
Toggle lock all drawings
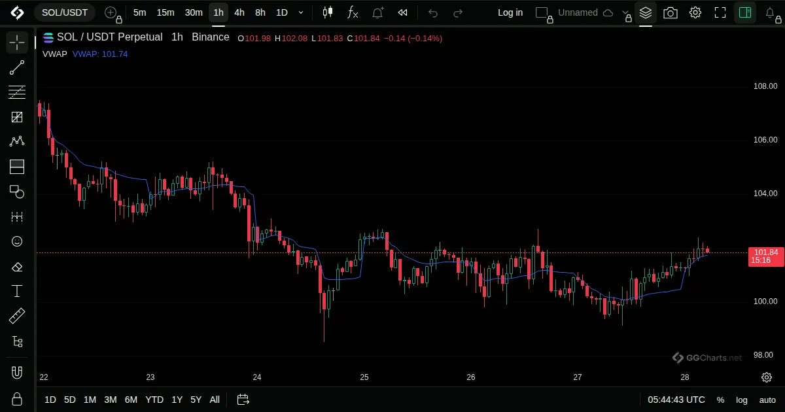pos(17,399)
